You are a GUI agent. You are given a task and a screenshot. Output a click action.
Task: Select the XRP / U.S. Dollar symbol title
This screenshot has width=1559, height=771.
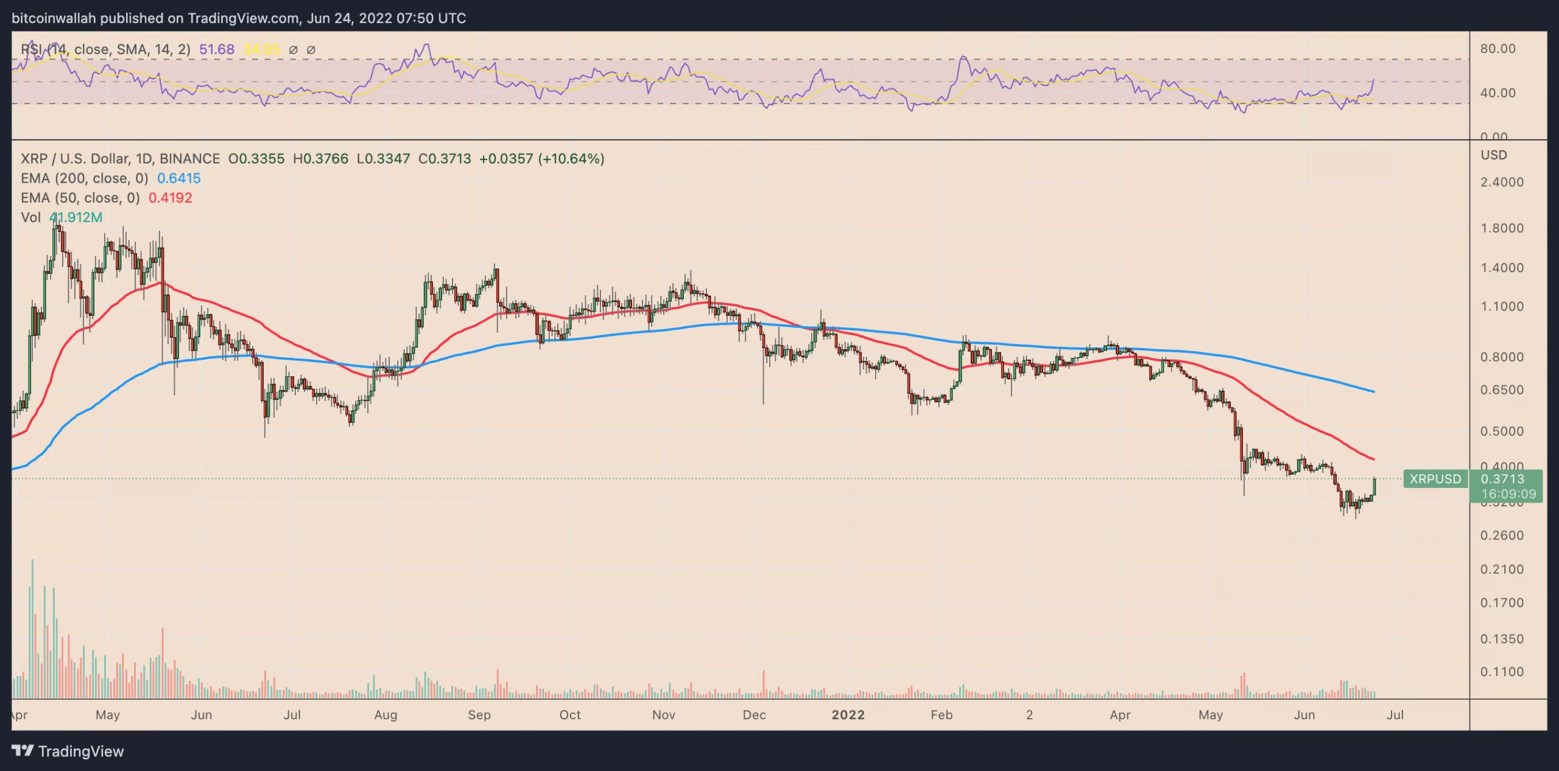coord(121,159)
